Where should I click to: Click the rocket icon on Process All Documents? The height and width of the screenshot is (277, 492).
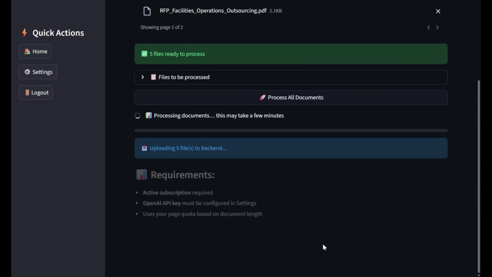coord(263,97)
